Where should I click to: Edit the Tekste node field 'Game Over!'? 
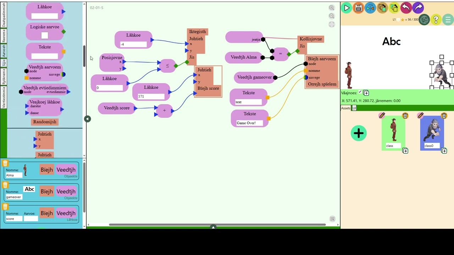point(250,123)
